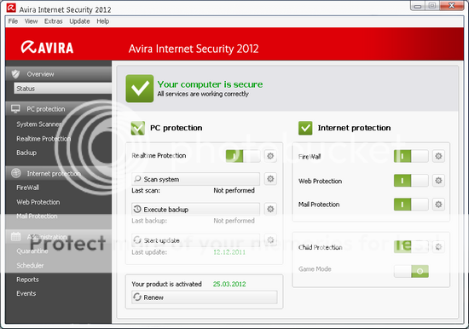Open the View menu
The image size is (469, 329).
[31, 21]
